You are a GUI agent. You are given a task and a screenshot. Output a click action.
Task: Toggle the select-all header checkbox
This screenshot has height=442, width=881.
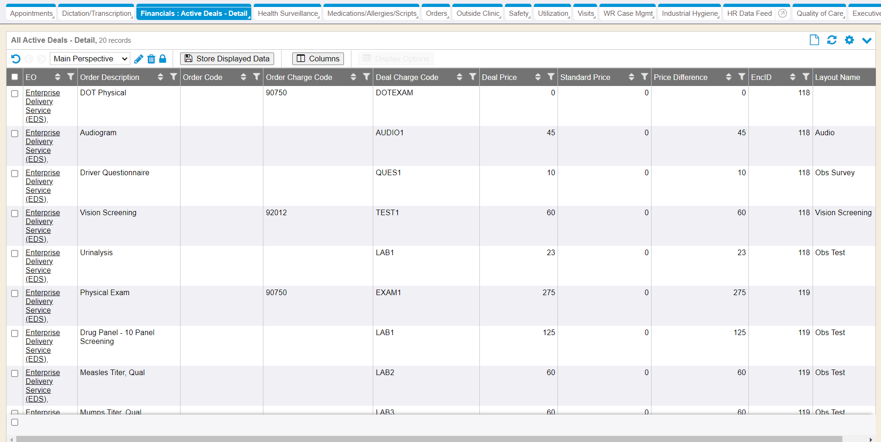pyautogui.click(x=15, y=77)
